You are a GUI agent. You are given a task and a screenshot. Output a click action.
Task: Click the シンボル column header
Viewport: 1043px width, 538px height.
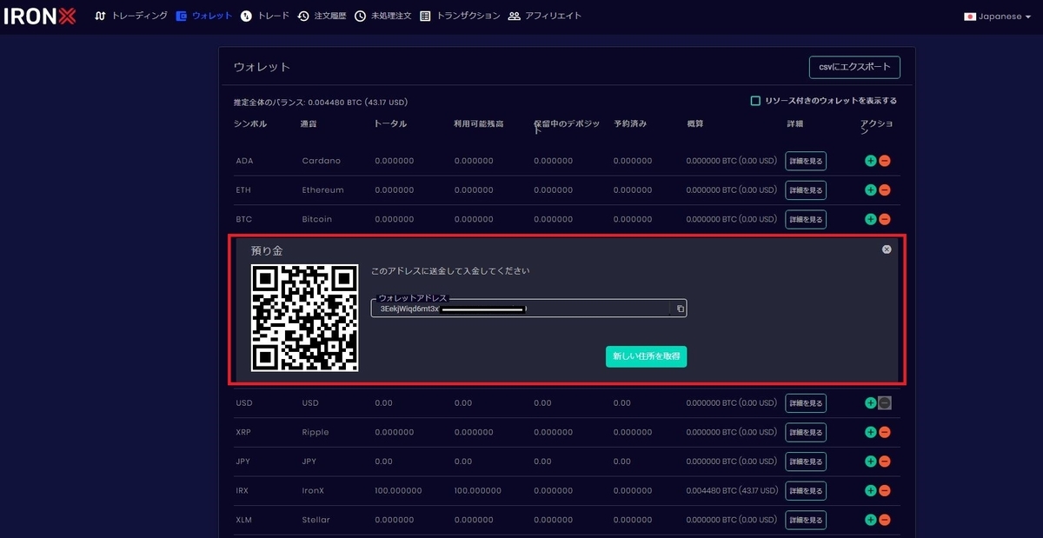(250, 124)
